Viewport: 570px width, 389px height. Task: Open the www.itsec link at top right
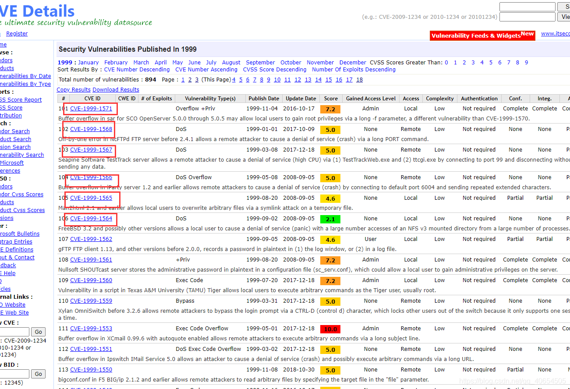556,34
